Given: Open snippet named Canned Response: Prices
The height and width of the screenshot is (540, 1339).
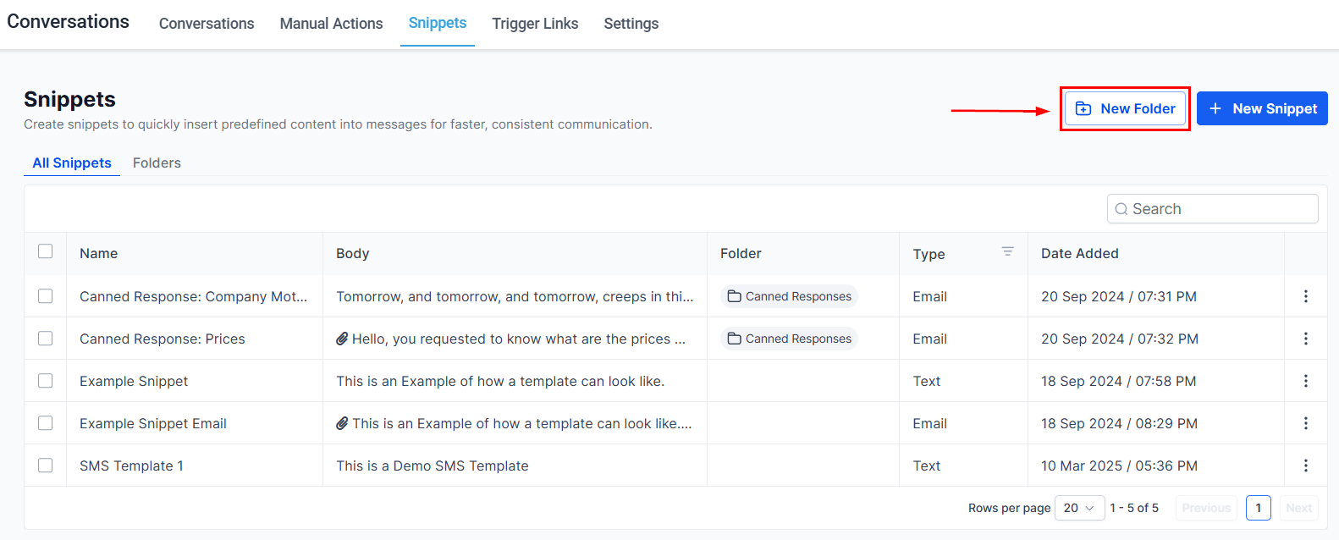Looking at the screenshot, I should tap(163, 339).
